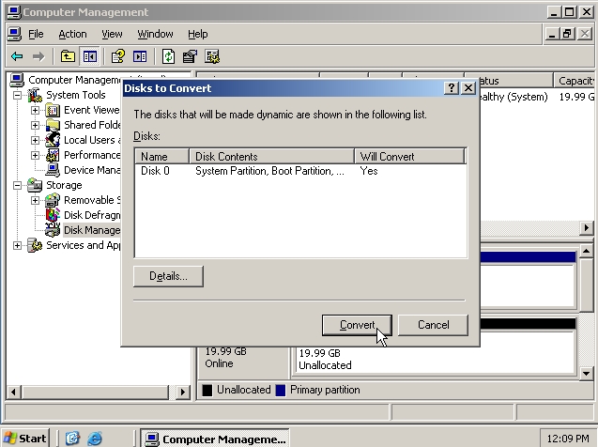Click the Disk Contents column header
This screenshot has height=447, width=598.
(x=271, y=157)
